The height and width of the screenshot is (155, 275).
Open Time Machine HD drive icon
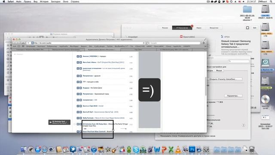[265, 63]
